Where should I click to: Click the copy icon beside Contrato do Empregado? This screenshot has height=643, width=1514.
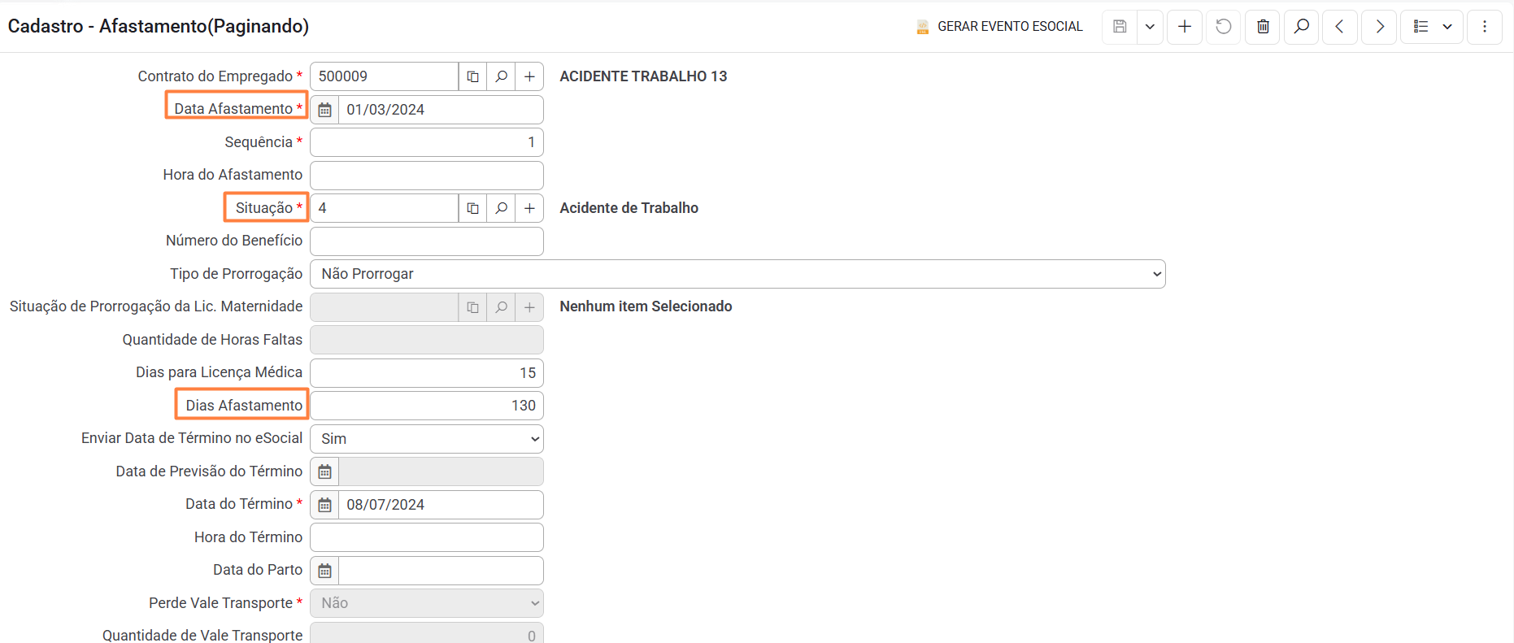point(472,76)
